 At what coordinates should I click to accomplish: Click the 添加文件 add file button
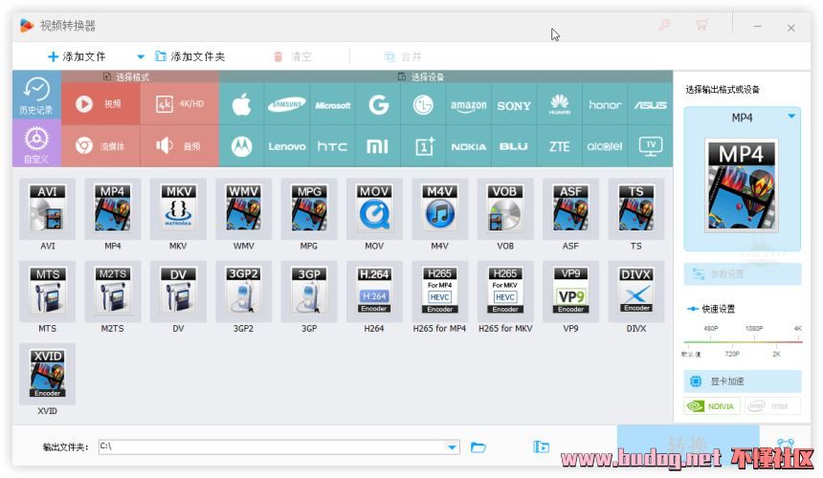(77, 56)
